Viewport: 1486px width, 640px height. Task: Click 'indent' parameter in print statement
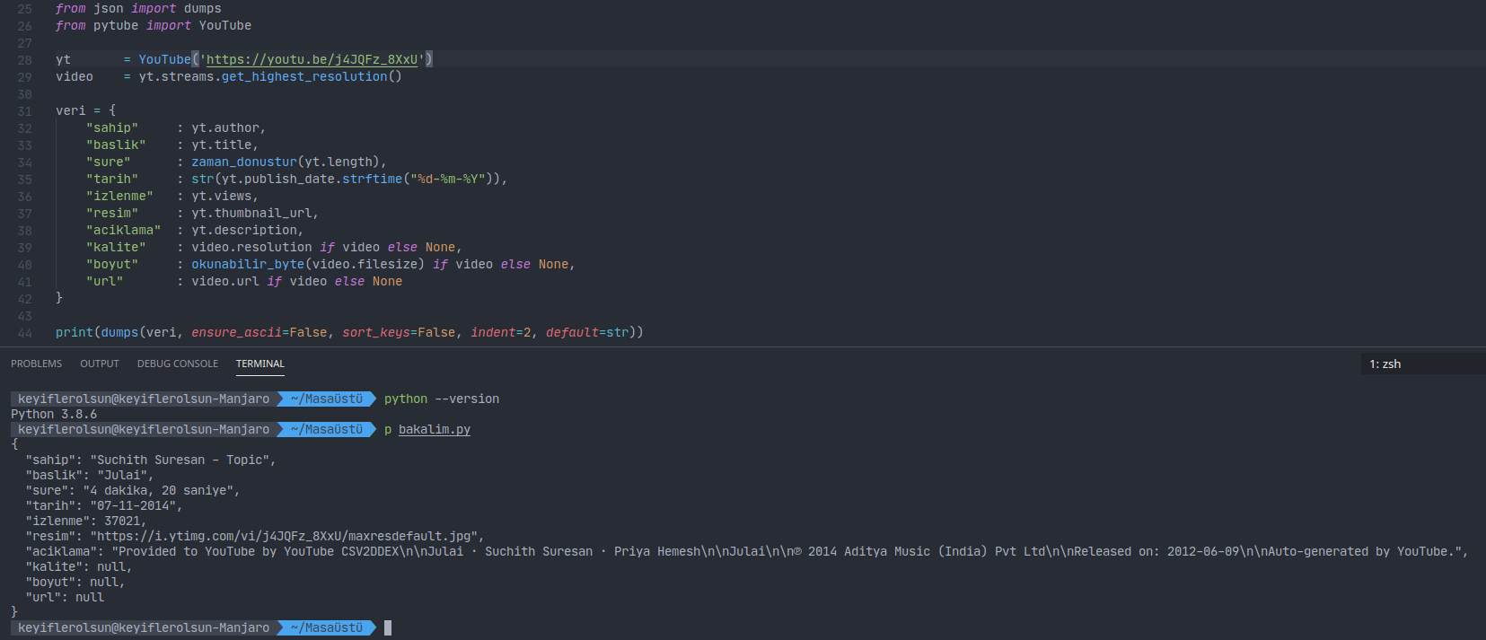tap(493, 332)
